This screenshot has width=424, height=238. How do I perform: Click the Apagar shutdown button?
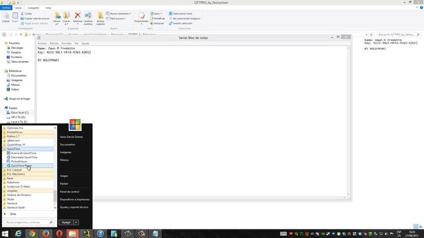tap(66, 222)
